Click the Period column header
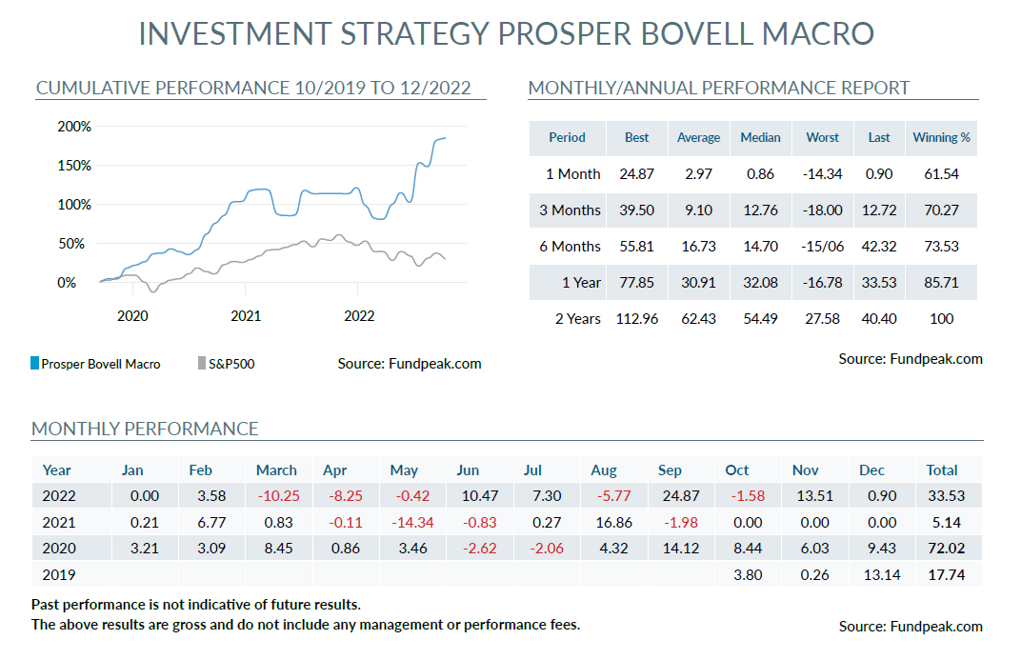Screen dimensions: 1021x660 (567, 137)
